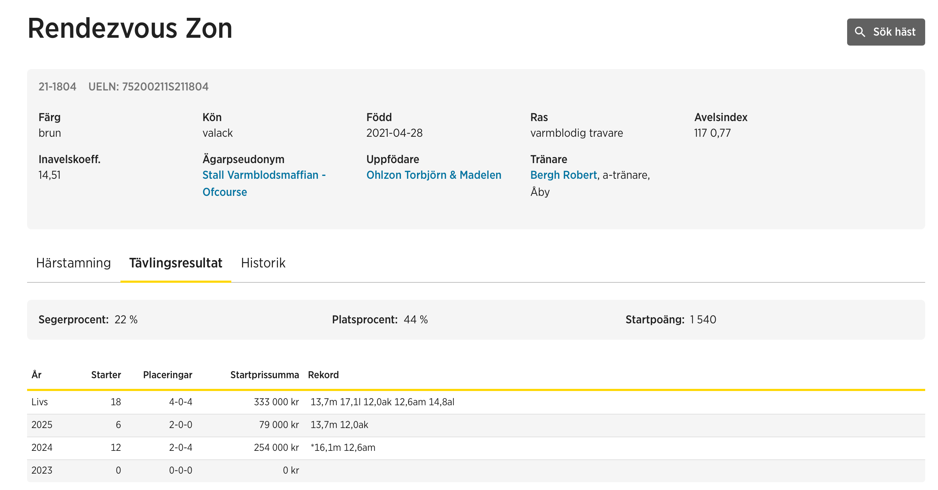Screen dimensions: 938x490
Task: Click the Rekord column header
Action: click(x=323, y=375)
